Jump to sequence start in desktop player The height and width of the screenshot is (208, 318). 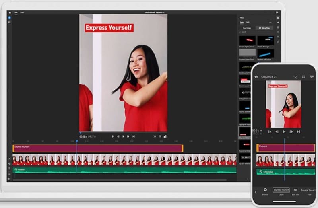point(113,136)
